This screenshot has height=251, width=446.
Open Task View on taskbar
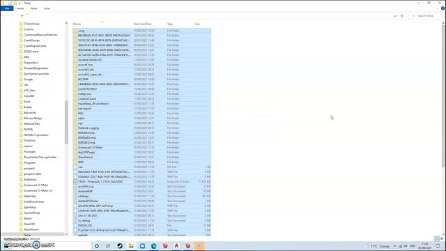point(108,246)
